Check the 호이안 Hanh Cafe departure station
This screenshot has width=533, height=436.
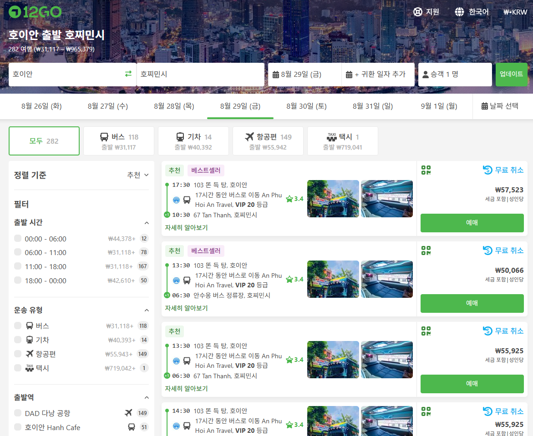(18, 427)
